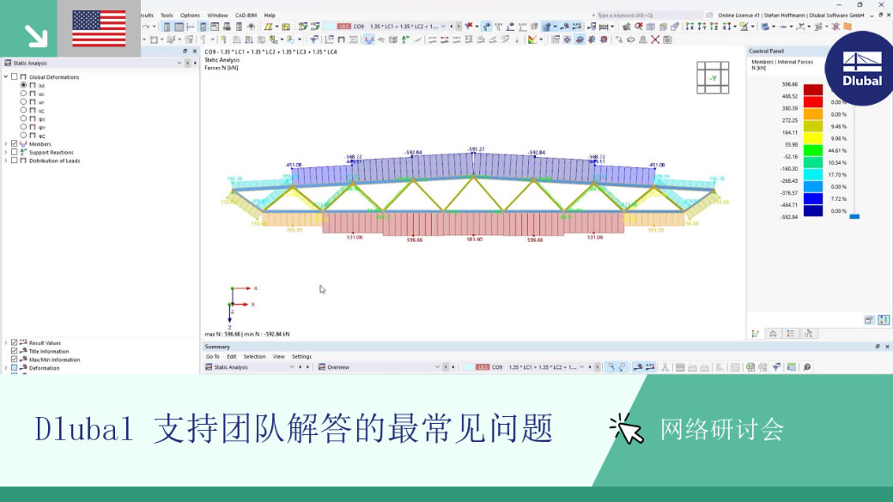
Task: Open Selection menu in Summary panel
Action: (x=254, y=357)
